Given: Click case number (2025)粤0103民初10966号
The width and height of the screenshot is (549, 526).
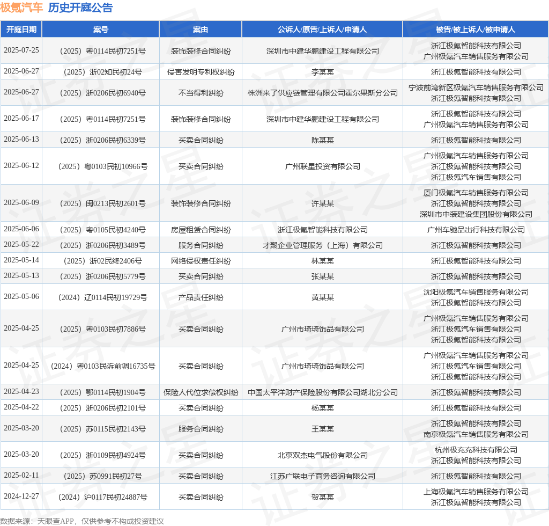Looking at the screenshot, I should coord(102,166).
